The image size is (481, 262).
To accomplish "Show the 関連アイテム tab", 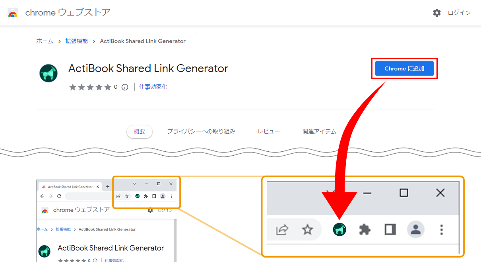I will 319,131.
